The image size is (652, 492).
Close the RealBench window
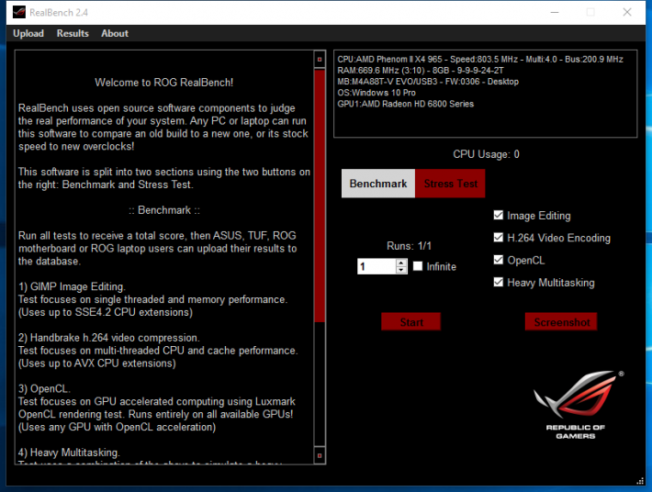627,13
